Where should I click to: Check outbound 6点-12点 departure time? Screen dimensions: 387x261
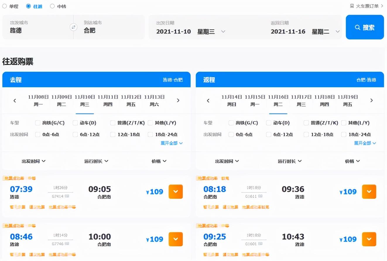(x=75, y=135)
